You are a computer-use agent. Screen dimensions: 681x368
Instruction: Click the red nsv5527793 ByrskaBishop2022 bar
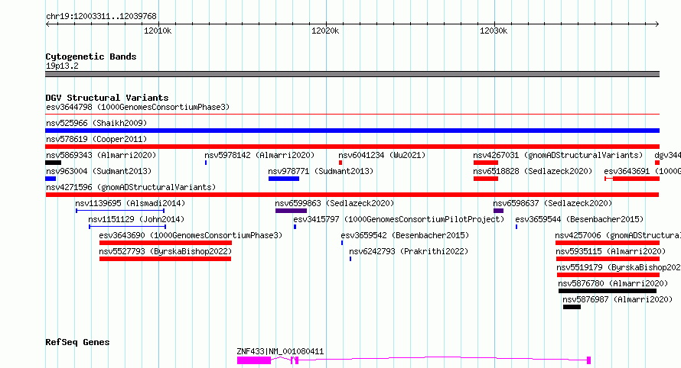165,259
